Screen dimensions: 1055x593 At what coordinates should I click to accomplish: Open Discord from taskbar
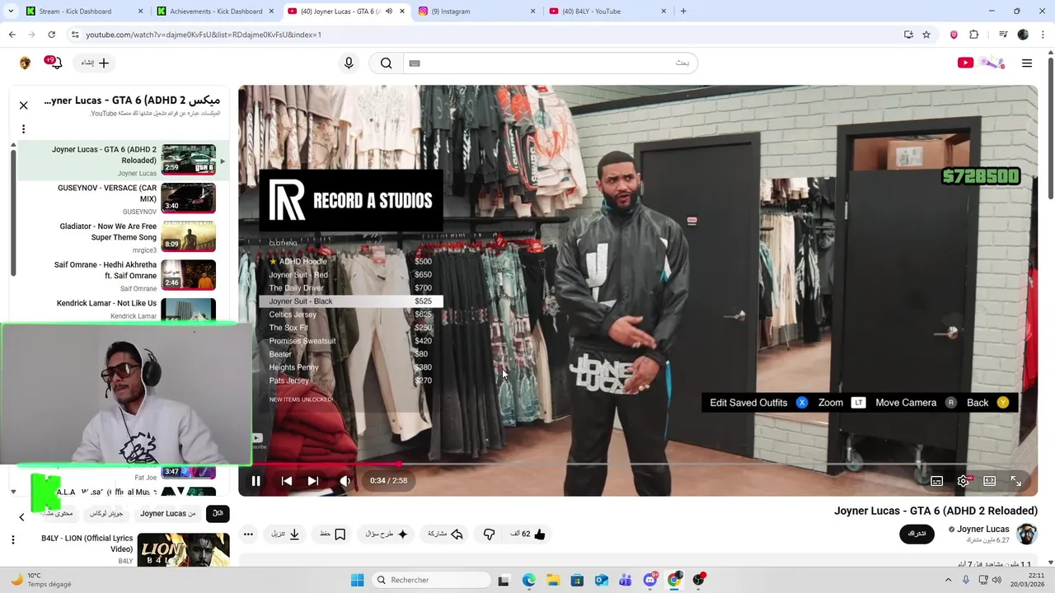point(650,581)
